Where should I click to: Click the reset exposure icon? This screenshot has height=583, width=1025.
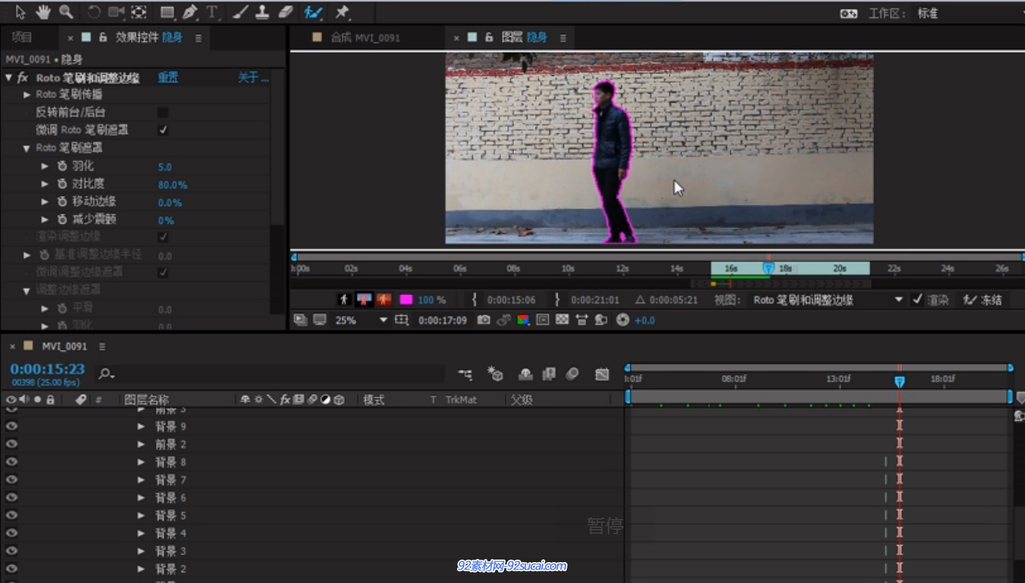click(x=622, y=320)
